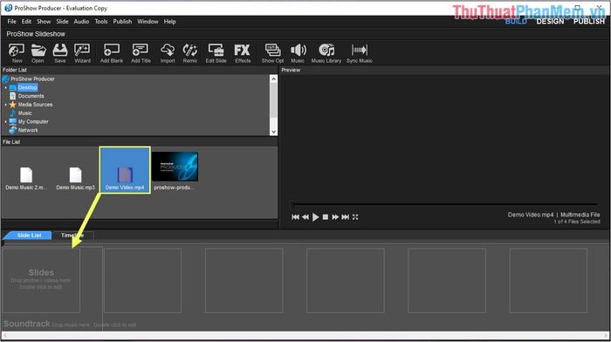This screenshot has width=611, height=342.
Task: Click the Soundtrack drop area
Action: coord(70,324)
